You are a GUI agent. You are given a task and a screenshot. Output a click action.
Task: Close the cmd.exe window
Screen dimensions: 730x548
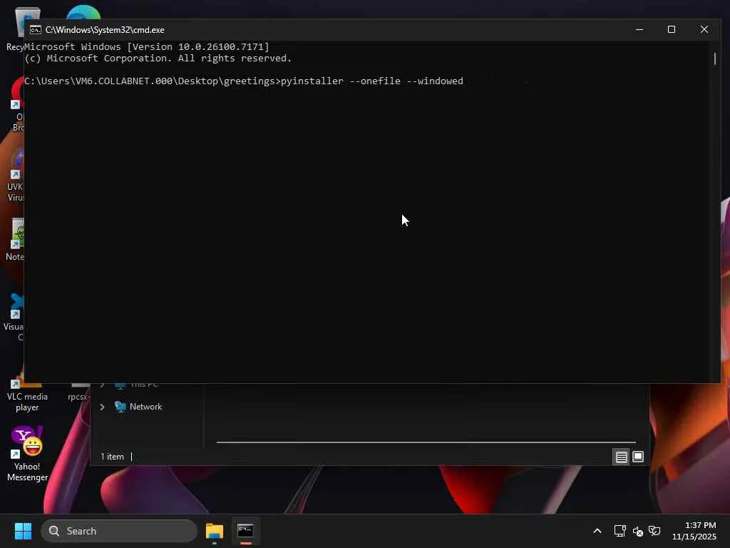click(704, 29)
